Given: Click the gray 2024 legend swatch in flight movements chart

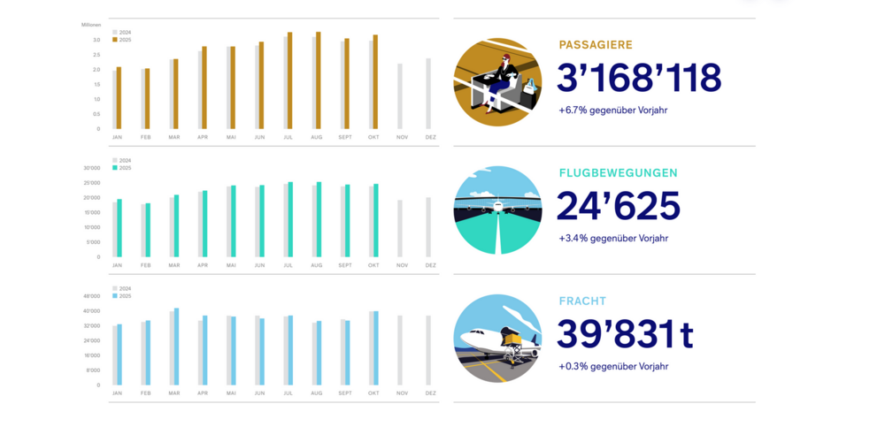Looking at the screenshot, I should coord(115,161).
